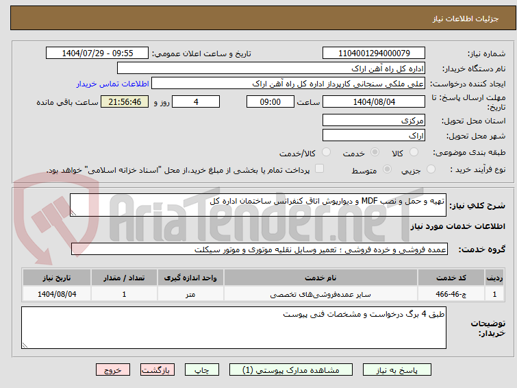
Task: Select the خدمت radio button
Action: [375, 152]
